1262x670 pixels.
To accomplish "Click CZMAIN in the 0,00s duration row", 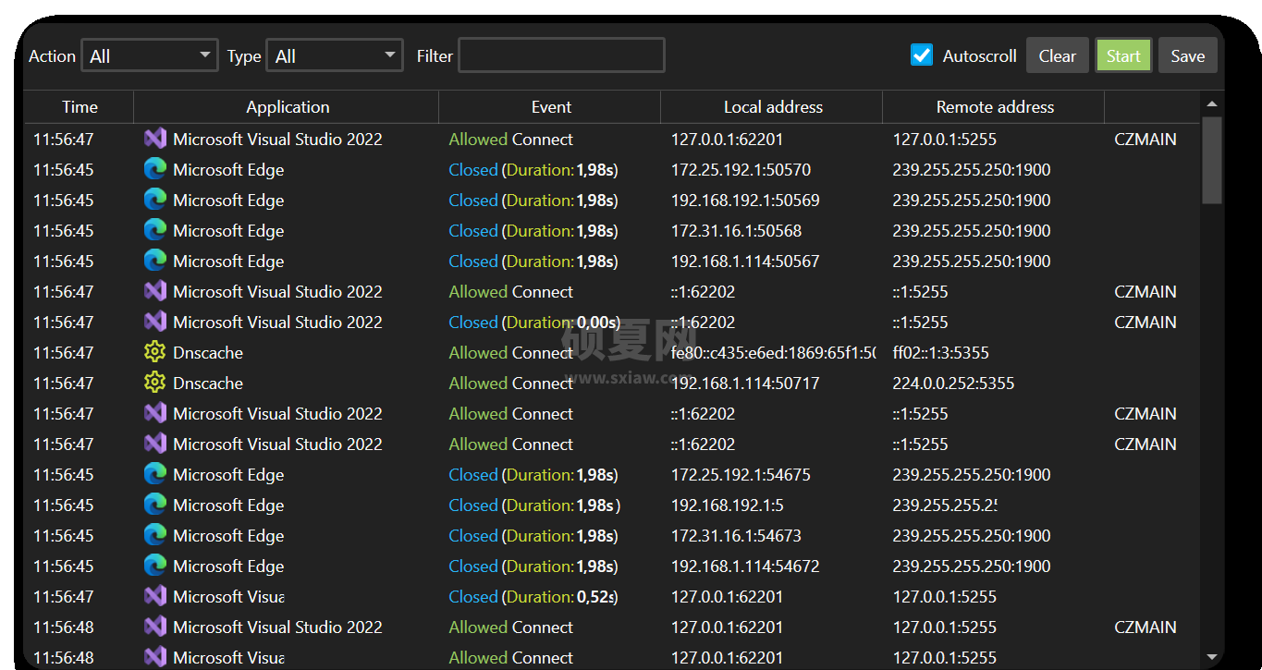I will coord(1146,323).
